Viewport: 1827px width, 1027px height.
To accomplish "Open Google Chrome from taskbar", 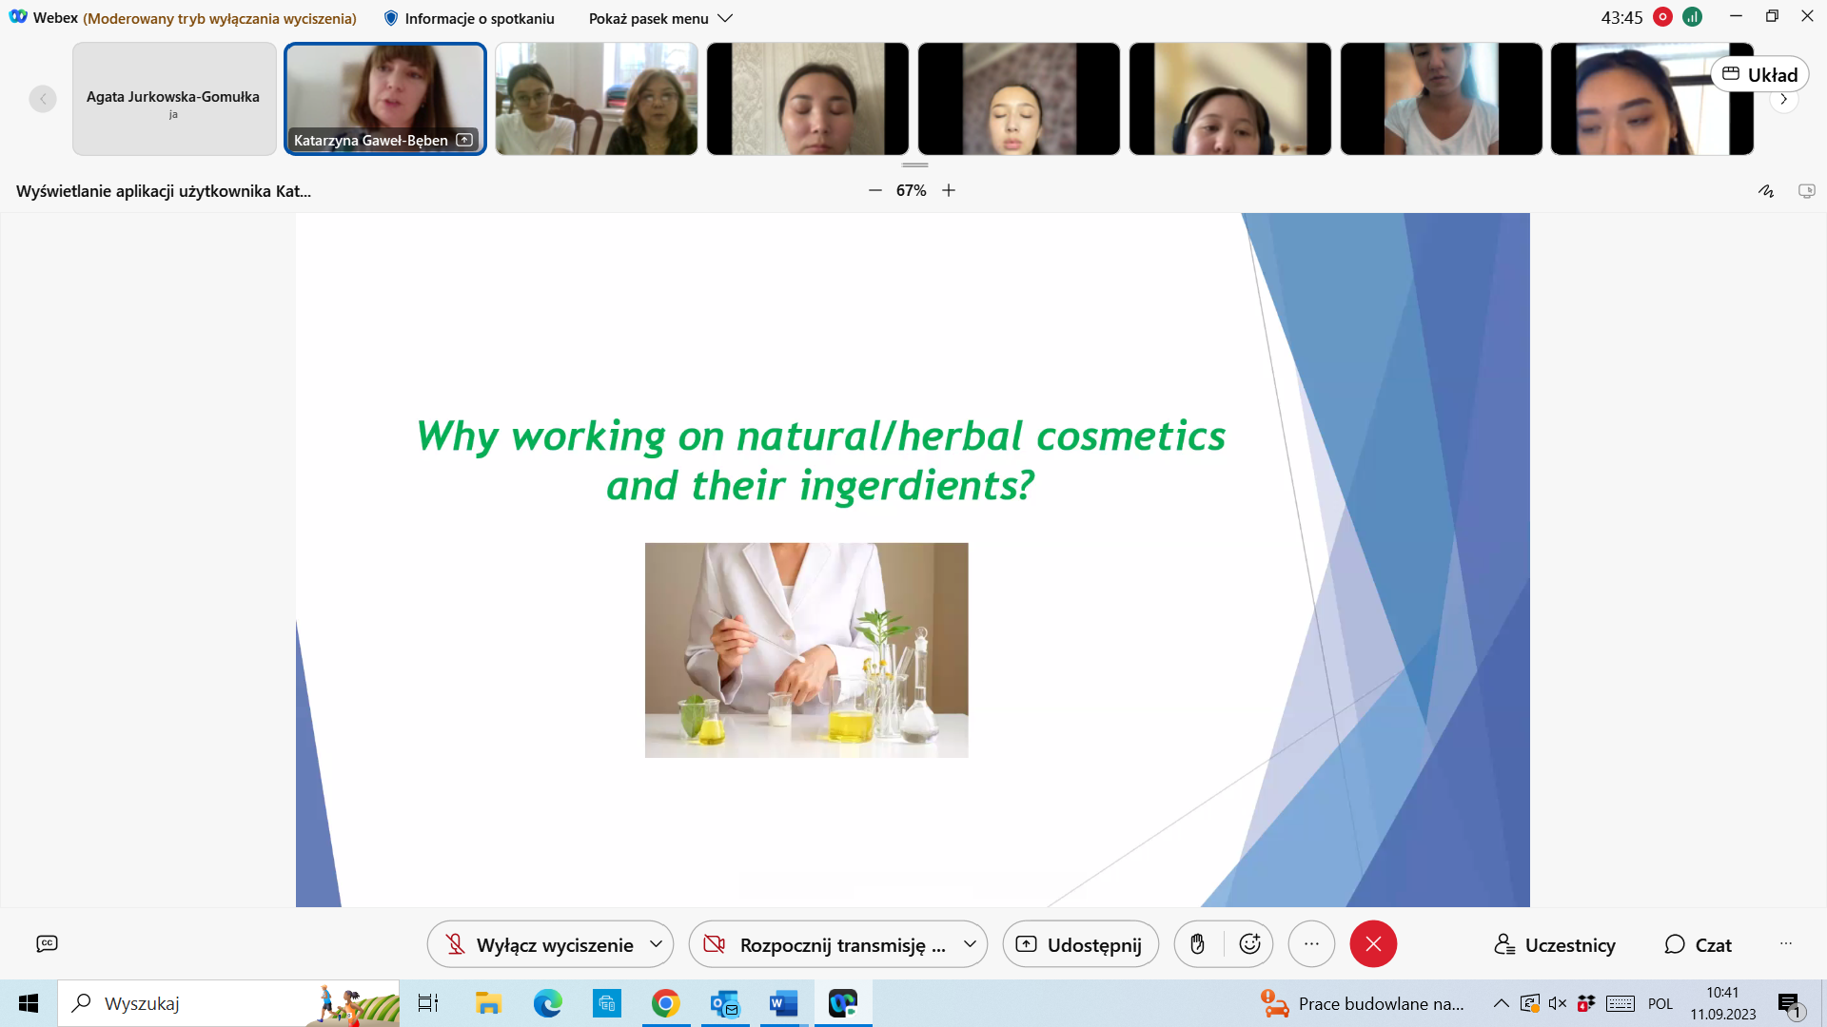I will tap(665, 1003).
